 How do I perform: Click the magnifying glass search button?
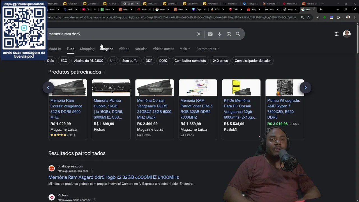[x=238, y=34]
